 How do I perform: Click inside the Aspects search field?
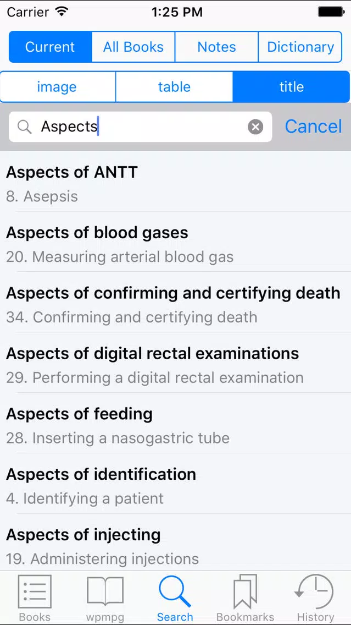pos(141,127)
